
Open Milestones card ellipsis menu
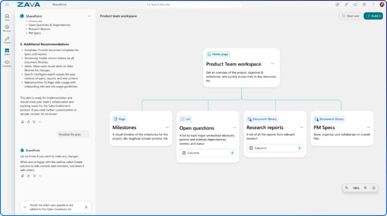[x=167, y=128]
